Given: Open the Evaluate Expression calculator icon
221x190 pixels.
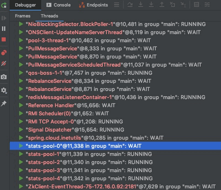Looking at the screenshot, I should pyautogui.click(x=197, y=5).
